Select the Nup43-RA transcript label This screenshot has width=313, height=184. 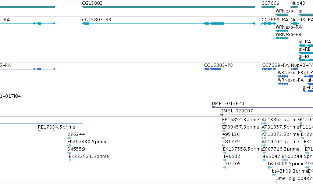pos(302,20)
